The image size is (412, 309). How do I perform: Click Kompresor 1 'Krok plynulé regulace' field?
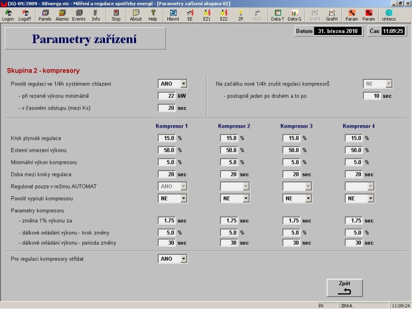tap(167, 138)
